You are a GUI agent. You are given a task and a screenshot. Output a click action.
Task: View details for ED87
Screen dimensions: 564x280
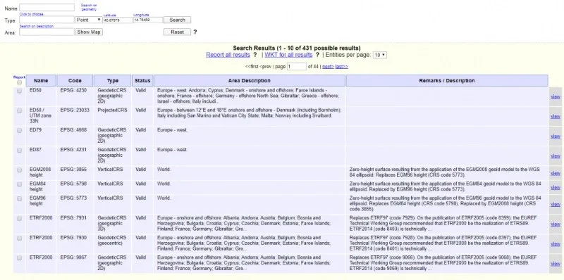click(555, 155)
